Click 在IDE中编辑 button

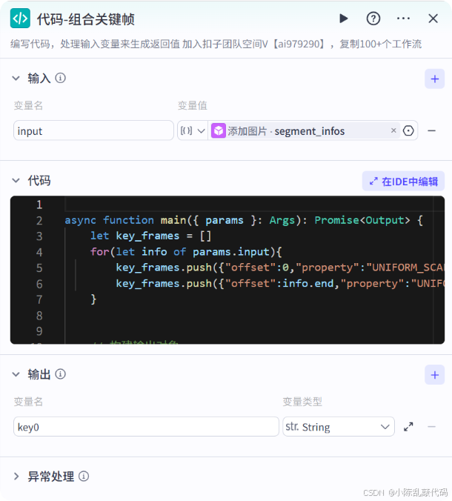(x=403, y=182)
